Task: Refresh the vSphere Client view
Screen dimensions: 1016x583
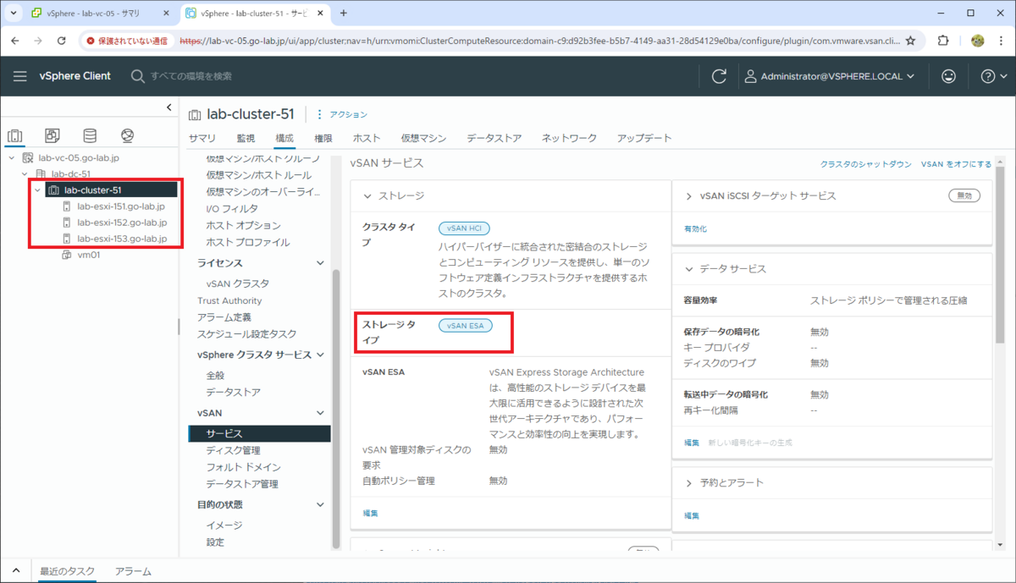Action: click(x=720, y=76)
